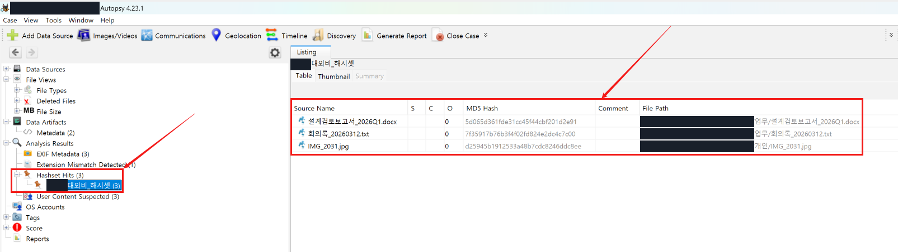
Task: Click the Generate Report icon
Action: click(x=367, y=35)
